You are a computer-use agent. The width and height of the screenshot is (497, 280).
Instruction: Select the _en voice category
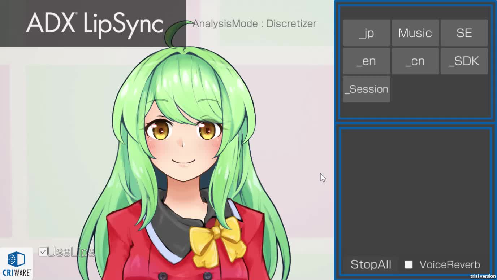366,61
